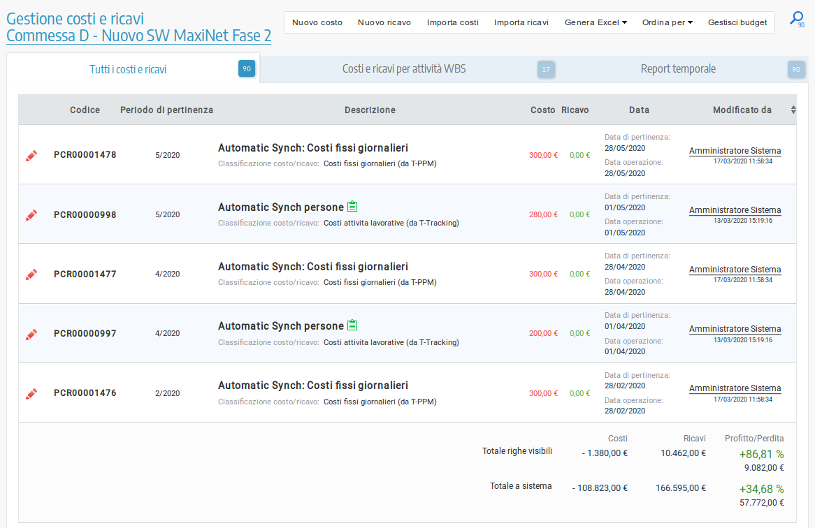
Task: Open the search magnifier icon
Action: [x=796, y=20]
